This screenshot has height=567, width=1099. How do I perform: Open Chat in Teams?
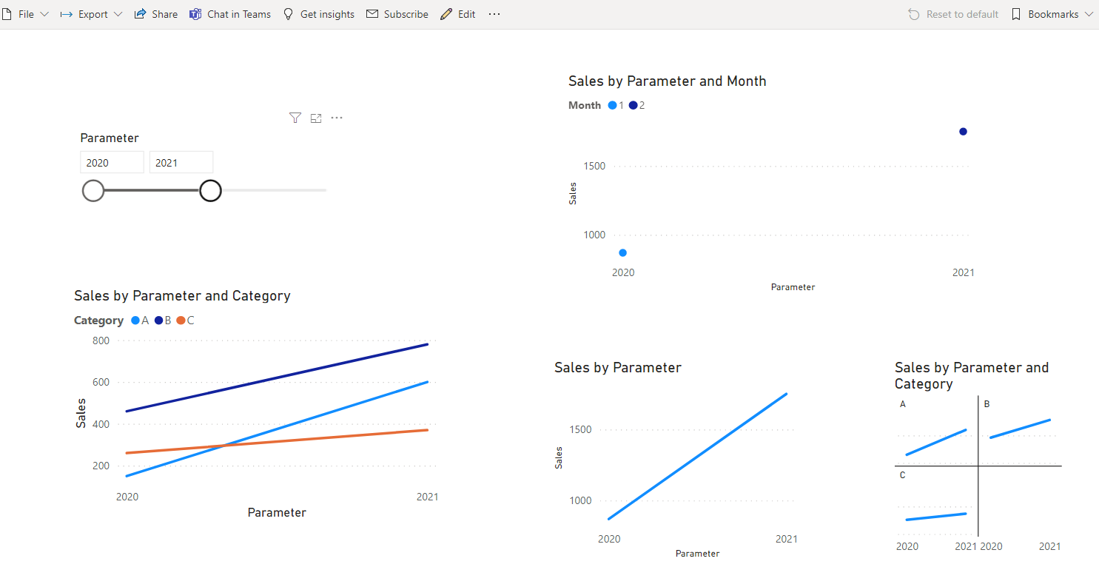(x=230, y=14)
